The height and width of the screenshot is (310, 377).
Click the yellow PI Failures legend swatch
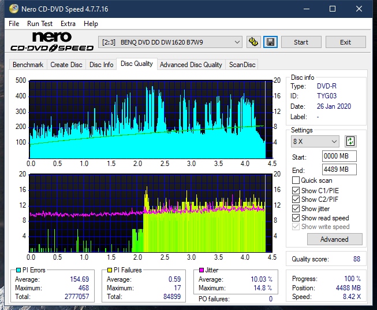click(110, 270)
